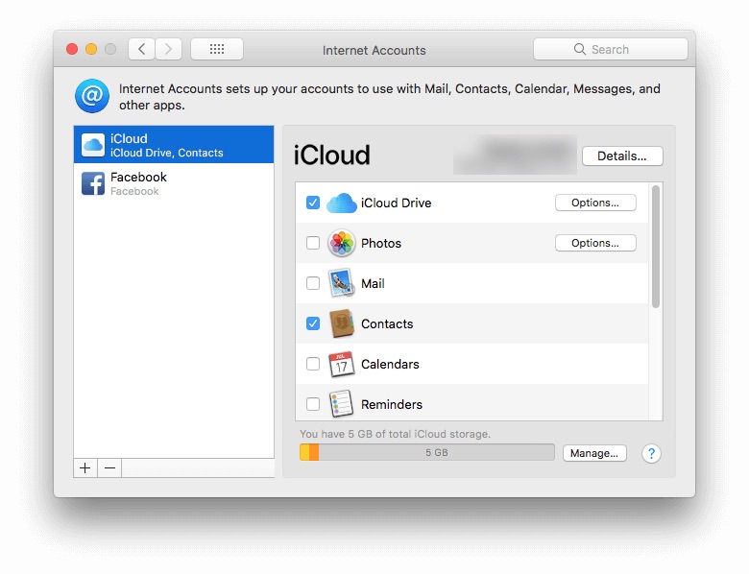
Task: Click the Calendars icon showing 17
Action: tap(342, 364)
